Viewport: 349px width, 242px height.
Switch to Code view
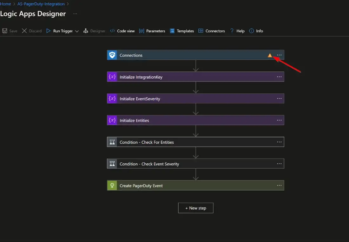[x=122, y=31]
